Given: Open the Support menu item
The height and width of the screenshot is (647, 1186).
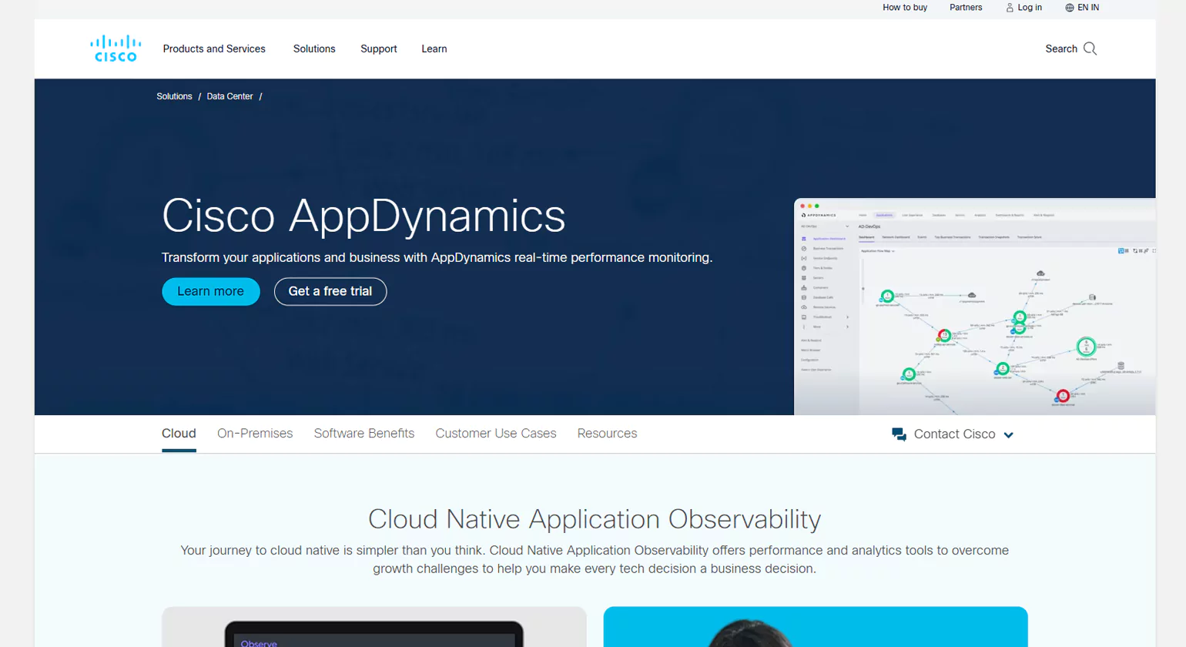Looking at the screenshot, I should coord(378,49).
